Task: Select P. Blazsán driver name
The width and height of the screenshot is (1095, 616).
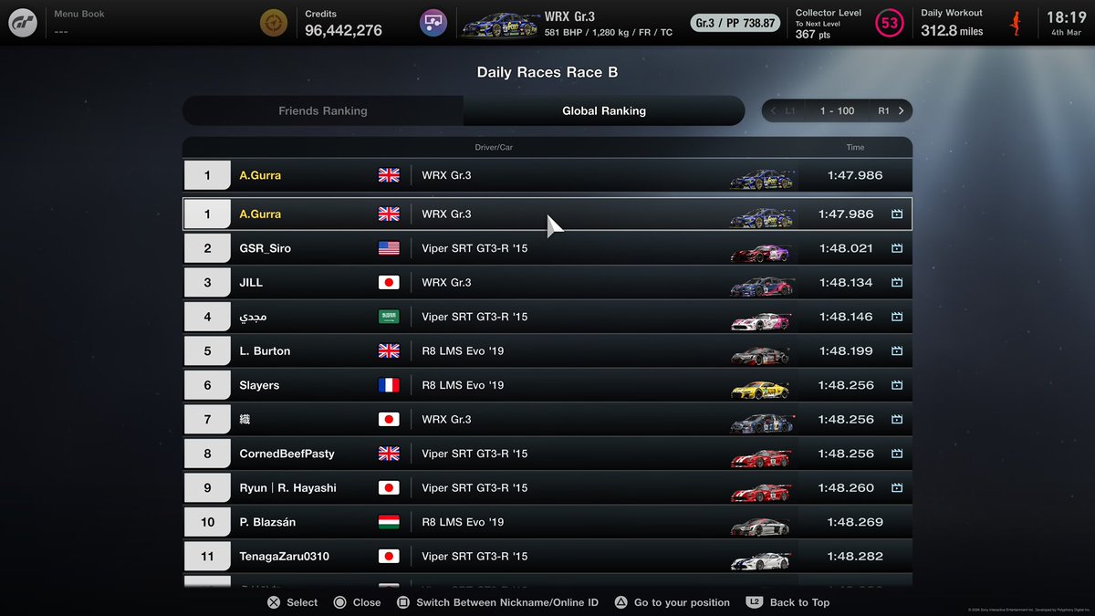Action: pos(267,522)
